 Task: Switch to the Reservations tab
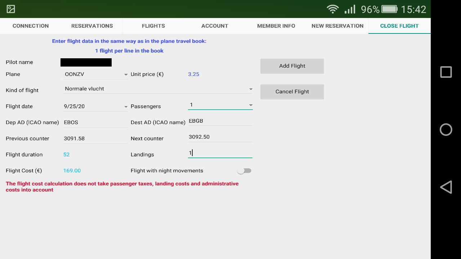click(x=92, y=26)
